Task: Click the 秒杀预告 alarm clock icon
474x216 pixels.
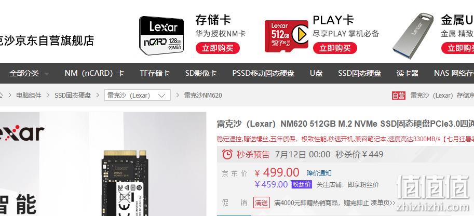Action: 227,154
